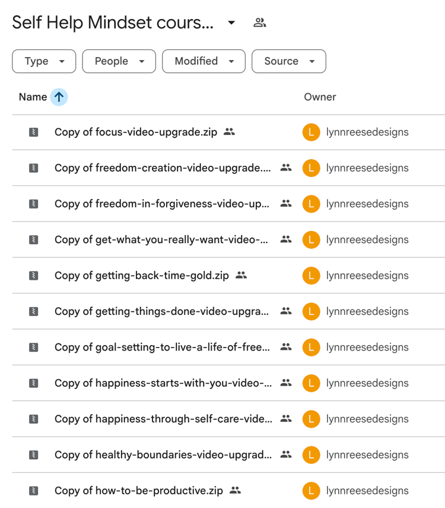Toggle the sort direction arrow next to Name
This screenshot has width=445, height=508.
coord(59,97)
